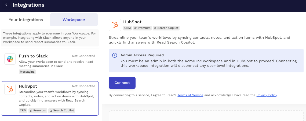This screenshot has height=121, width=306.
Task: Click the rocket icon on detail Premium tag
Action: pos(136,28)
